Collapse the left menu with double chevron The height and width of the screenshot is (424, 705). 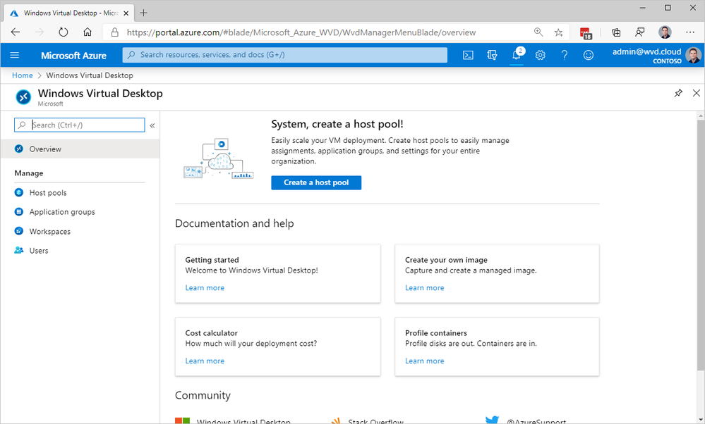(x=152, y=125)
